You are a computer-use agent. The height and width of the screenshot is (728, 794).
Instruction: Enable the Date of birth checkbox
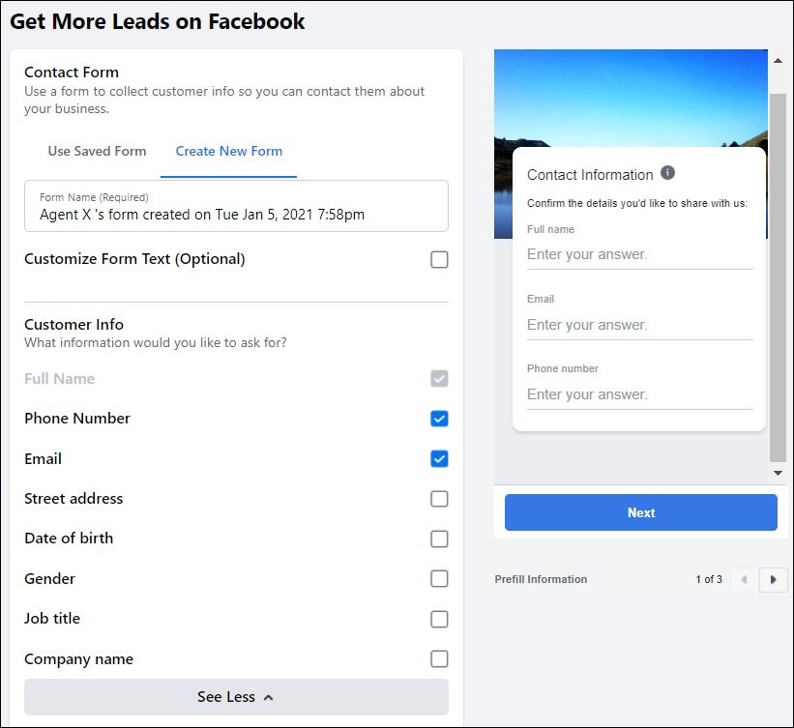pos(439,539)
